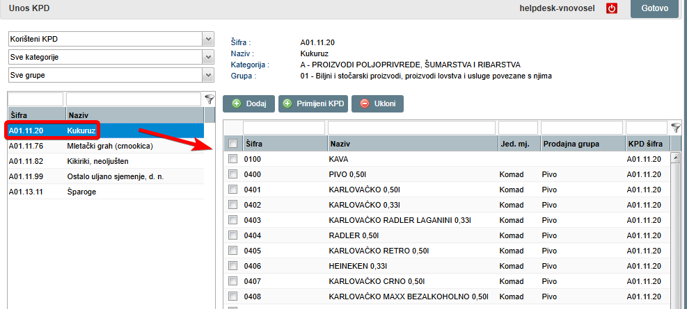Image resolution: width=687 pixels, height=309 pixels.
Task: Expand the Sve kategorije dropdown
Action: point(111,56)
